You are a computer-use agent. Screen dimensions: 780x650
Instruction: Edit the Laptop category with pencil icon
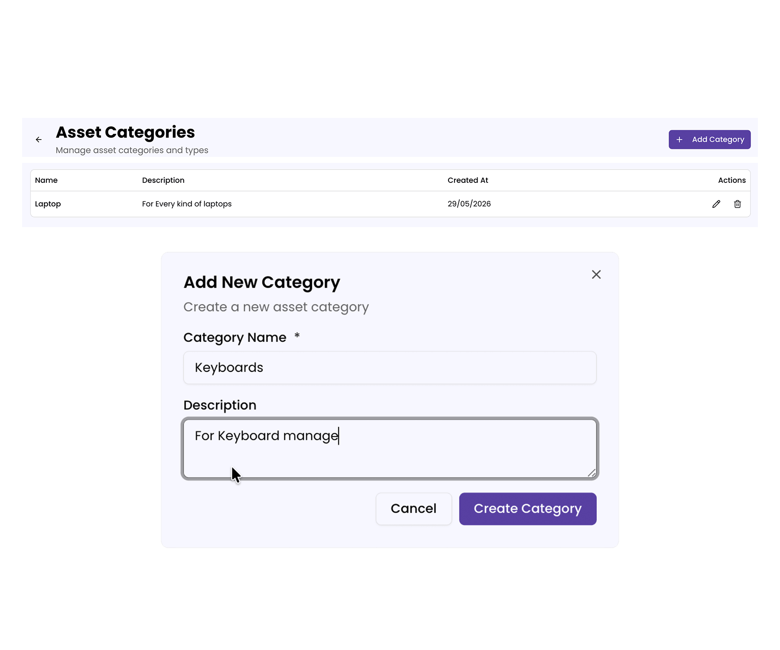point(716,204)
